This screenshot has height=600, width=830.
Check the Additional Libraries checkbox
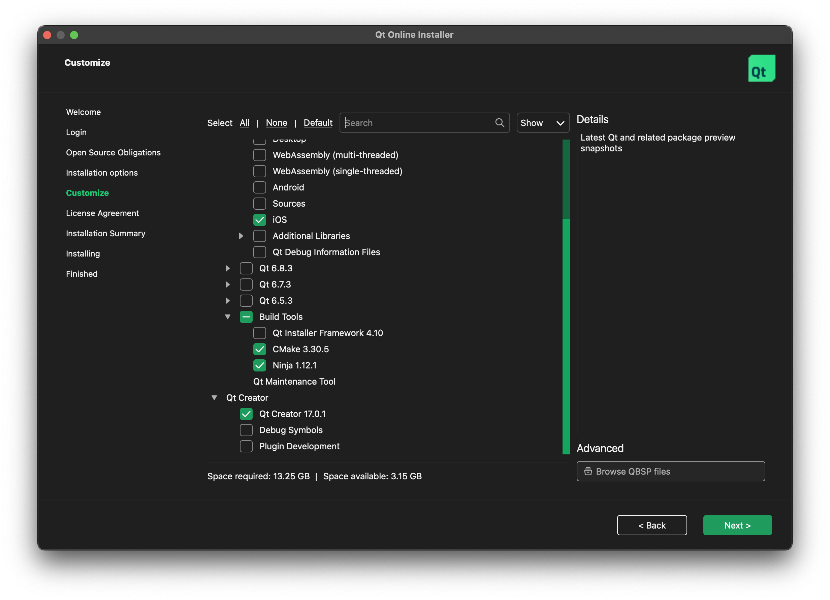pos(259,236)
